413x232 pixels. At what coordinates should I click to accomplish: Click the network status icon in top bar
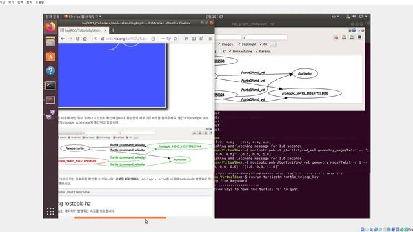pyautogui.click(x=348, y=17)
